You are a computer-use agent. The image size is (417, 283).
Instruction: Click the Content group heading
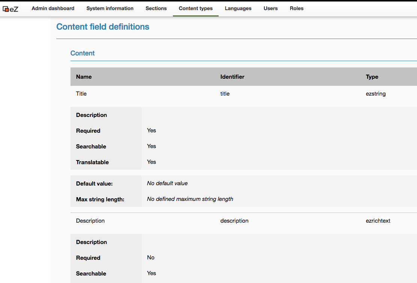(82, 53)
